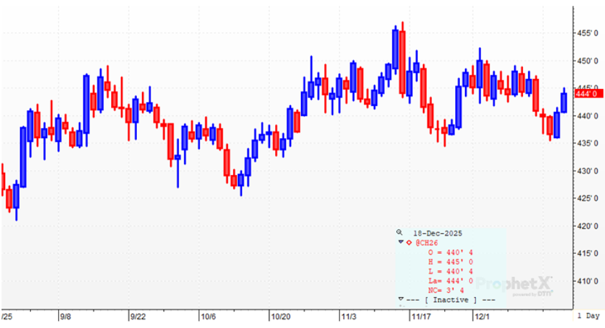Click the High value 445' 0 line

click(451, 262)
